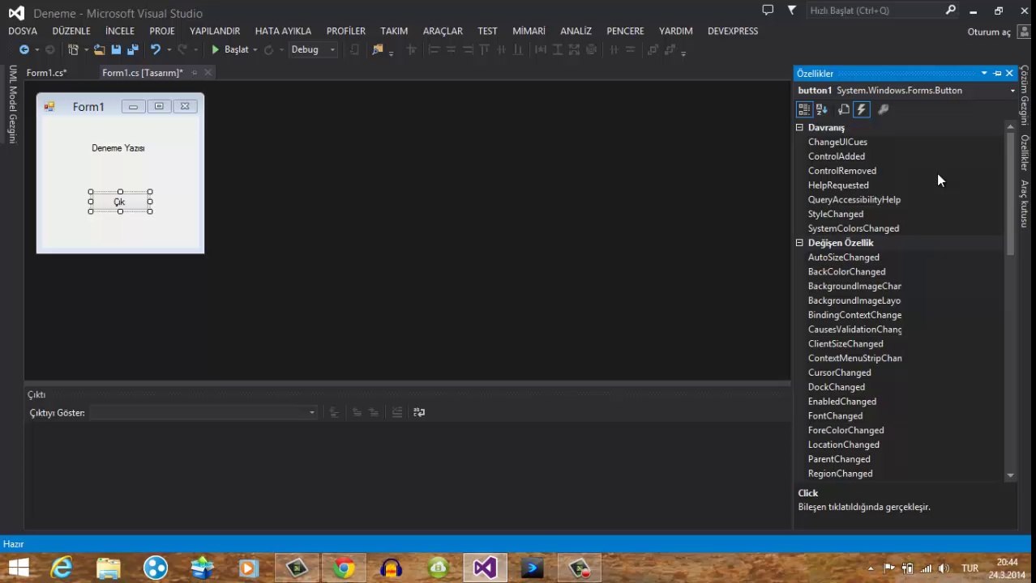Screen dimensions: 1036x583
Task: Select the ControlAdded event row
Action: point(899,156)
